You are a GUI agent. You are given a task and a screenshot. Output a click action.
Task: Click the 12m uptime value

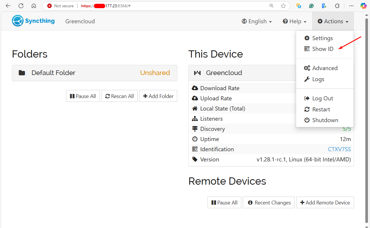pyautogui.click(x=345, y=139)
